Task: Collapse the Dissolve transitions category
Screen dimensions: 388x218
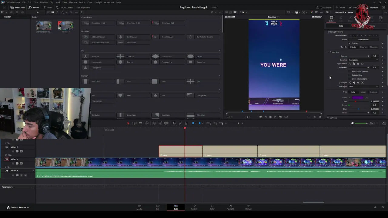Action: click(220, 31)
